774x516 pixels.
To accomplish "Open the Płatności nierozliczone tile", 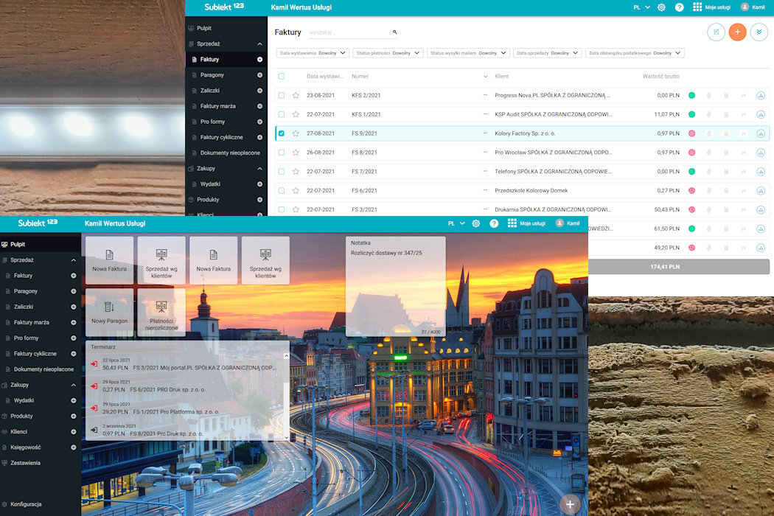I will 161,313.
